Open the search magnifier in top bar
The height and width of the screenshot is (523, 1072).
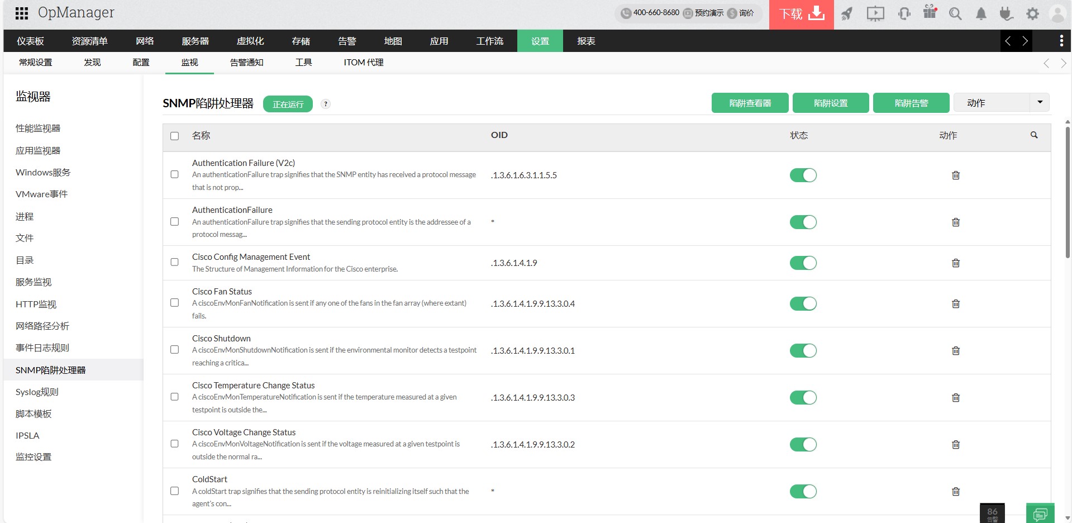point(955,13)
